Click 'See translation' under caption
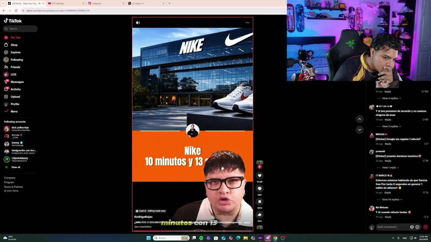The height and width of the screenshot is (242, 431). [x=143, y=227]
